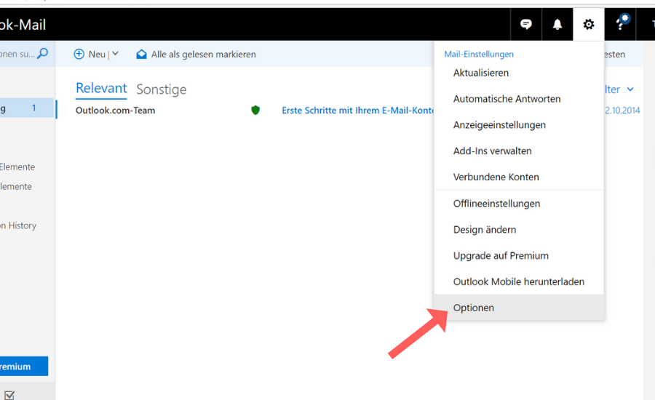
Task: Open the Erste Schritte email subject link
Action: [x=358, y=111]
